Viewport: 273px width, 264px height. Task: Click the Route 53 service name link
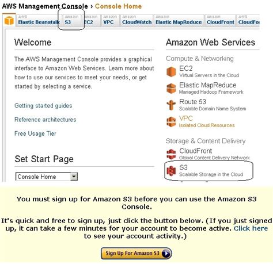[192, 102]
